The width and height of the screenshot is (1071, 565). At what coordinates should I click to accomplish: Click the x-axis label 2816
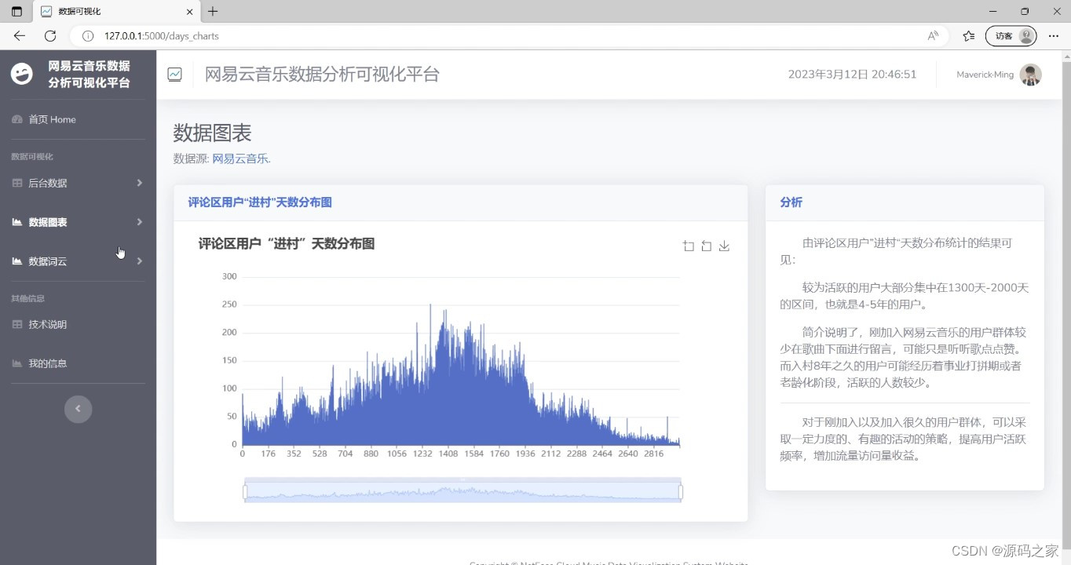coord(652,454)
